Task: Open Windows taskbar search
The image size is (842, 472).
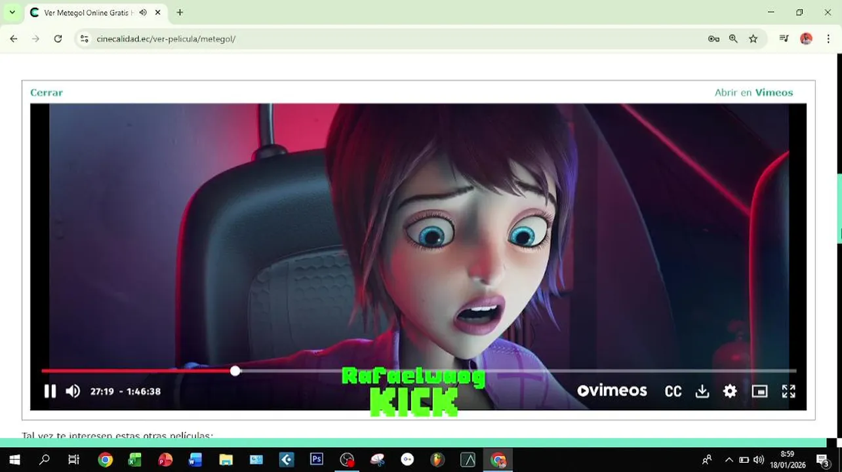Action: pos(45,460)
